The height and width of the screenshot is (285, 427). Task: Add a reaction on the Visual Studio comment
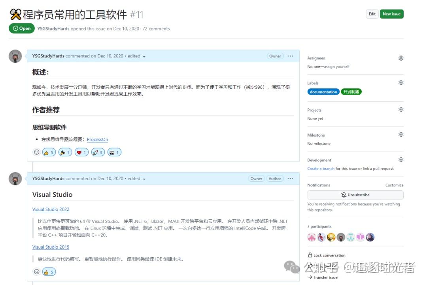[x=37, y=272]
